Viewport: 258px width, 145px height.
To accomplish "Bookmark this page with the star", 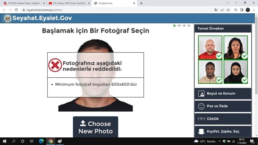I will pos(228,10).
